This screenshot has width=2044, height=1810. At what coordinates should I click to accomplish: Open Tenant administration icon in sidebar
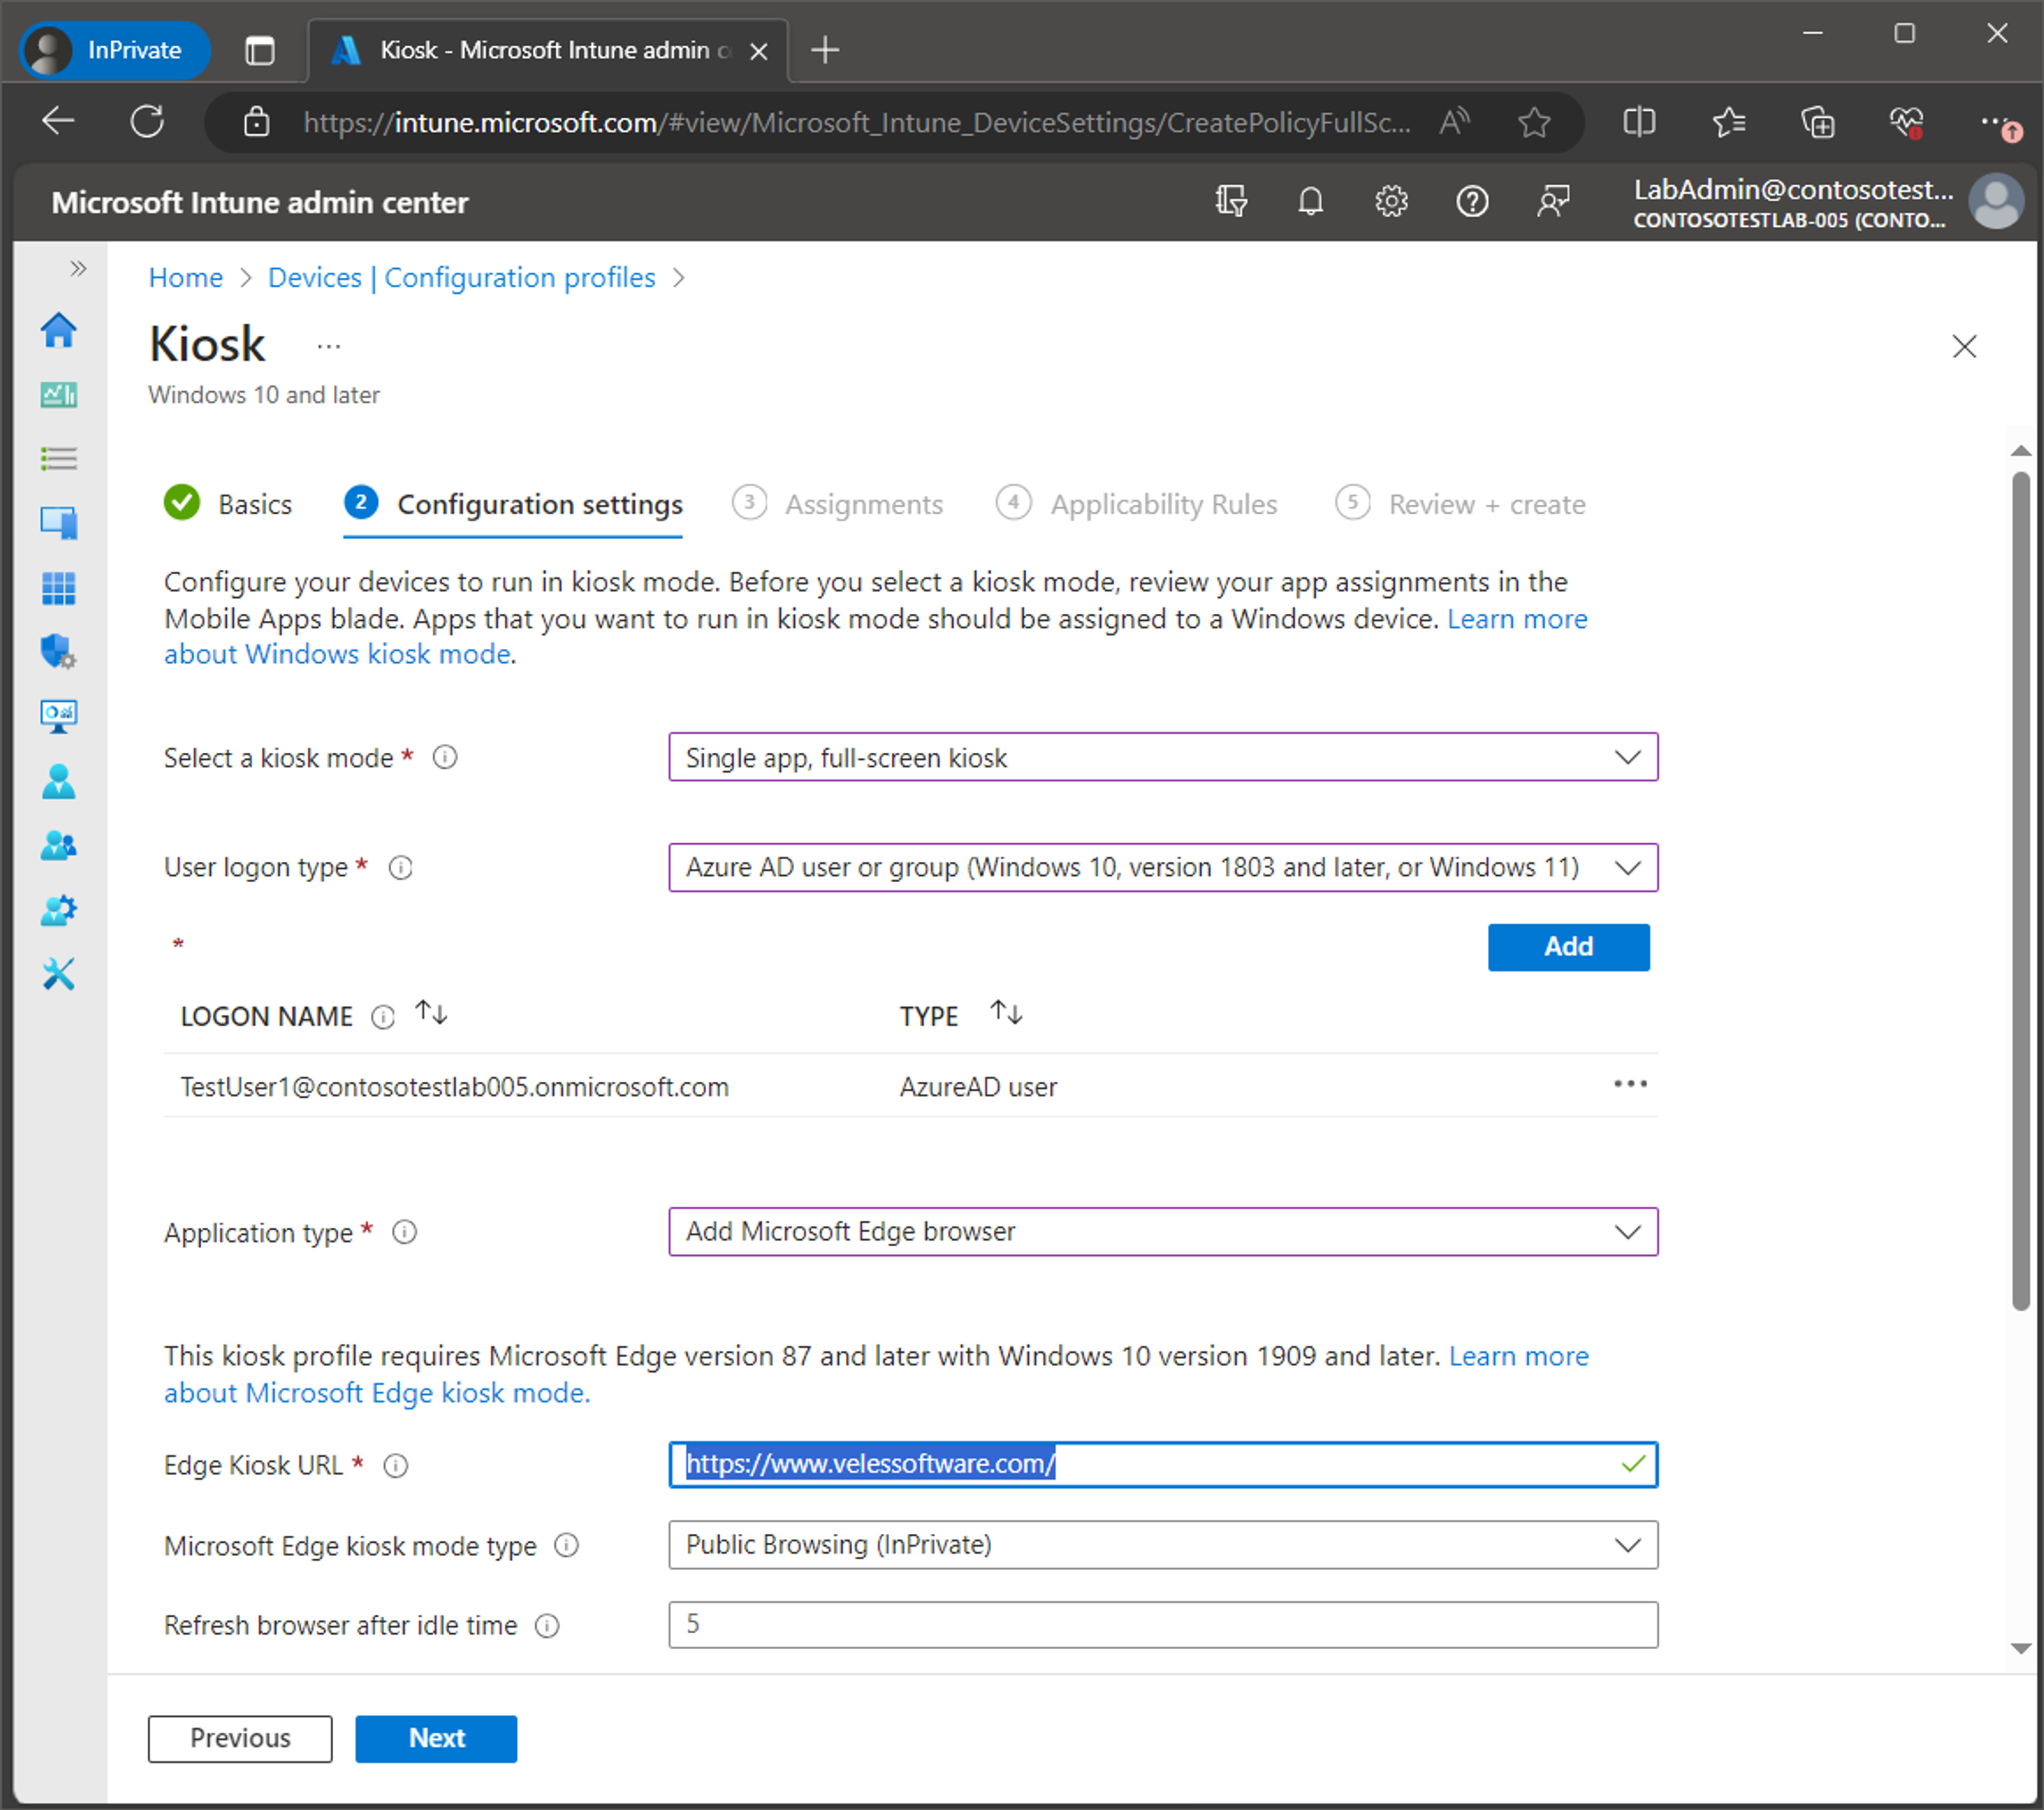click(58, 910)
